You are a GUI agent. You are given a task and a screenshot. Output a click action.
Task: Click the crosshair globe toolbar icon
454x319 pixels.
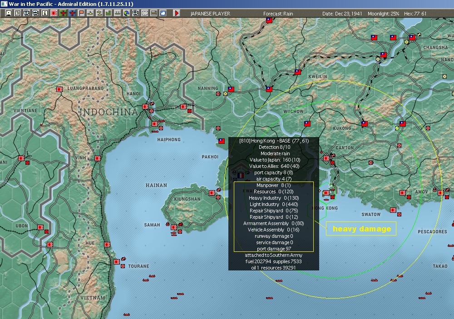click(135, 13)
